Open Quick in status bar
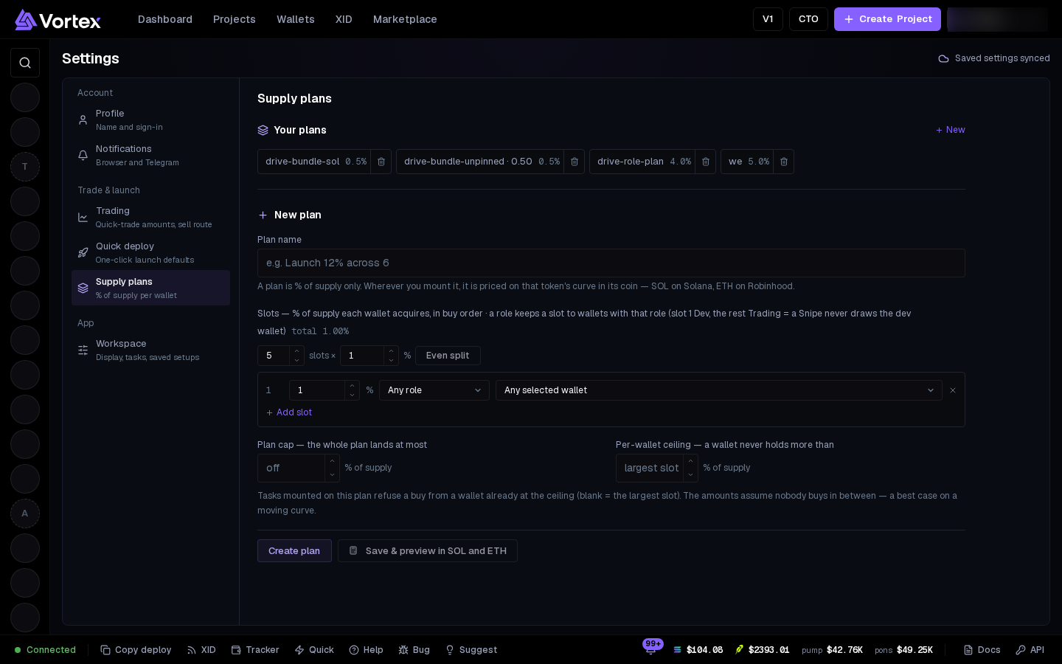1062x664 pixels. tap(314, 650)
